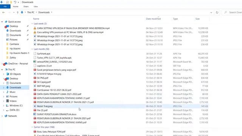Sort by Name column header
The image size is (242, 136).
tap(36, 19)
